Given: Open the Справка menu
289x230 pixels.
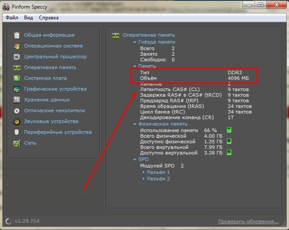Looking at the screenshot, I should coord(48,18).
